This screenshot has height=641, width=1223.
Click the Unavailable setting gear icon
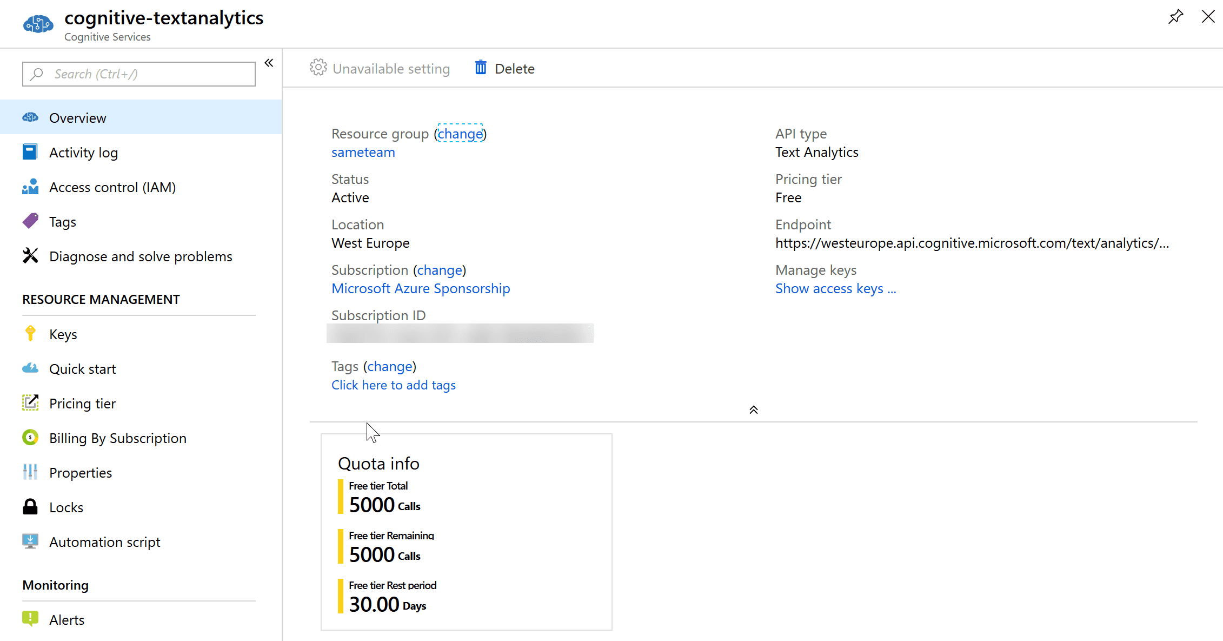point(318,68)
